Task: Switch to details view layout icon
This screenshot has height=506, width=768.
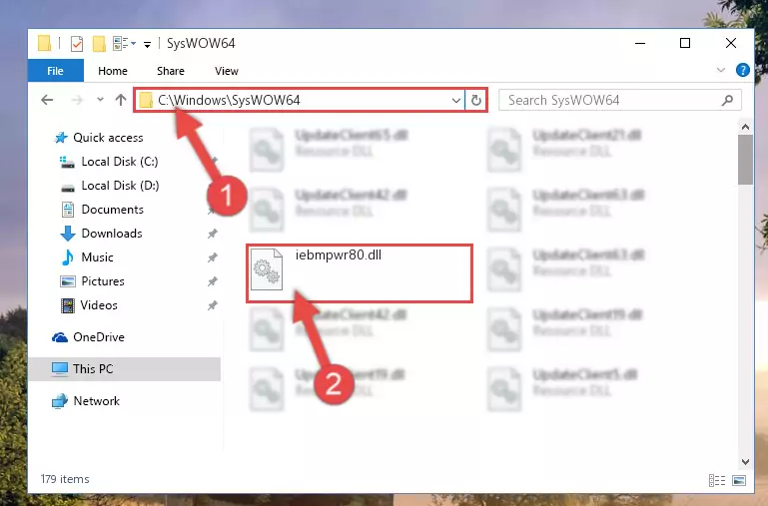Action: [717, 481]
